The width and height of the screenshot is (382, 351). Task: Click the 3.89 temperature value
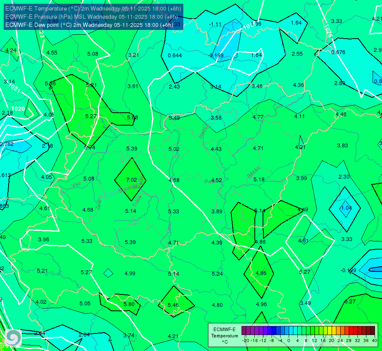[x=217, y=211]
